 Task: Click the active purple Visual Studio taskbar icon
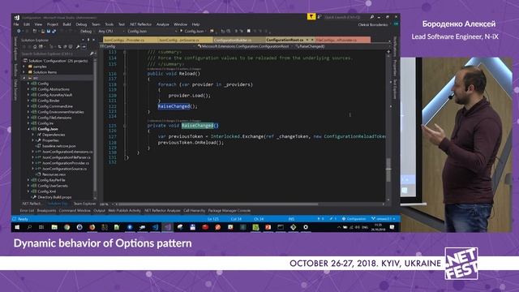tap(168, 227)
